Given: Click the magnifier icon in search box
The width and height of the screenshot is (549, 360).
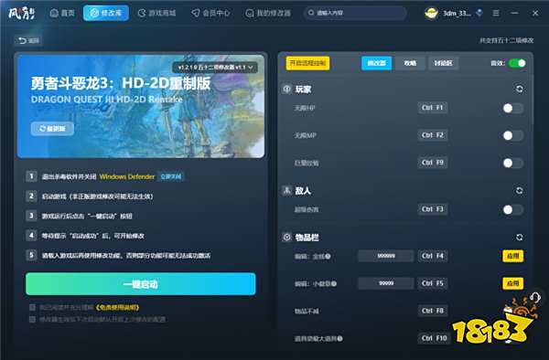Looking at the screenshot, I should (310, 13).
